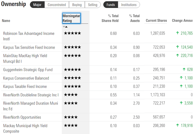This screenshot has width=195, height=134.
Task: Select total assets value 2.70
Action: click(136, 103)
